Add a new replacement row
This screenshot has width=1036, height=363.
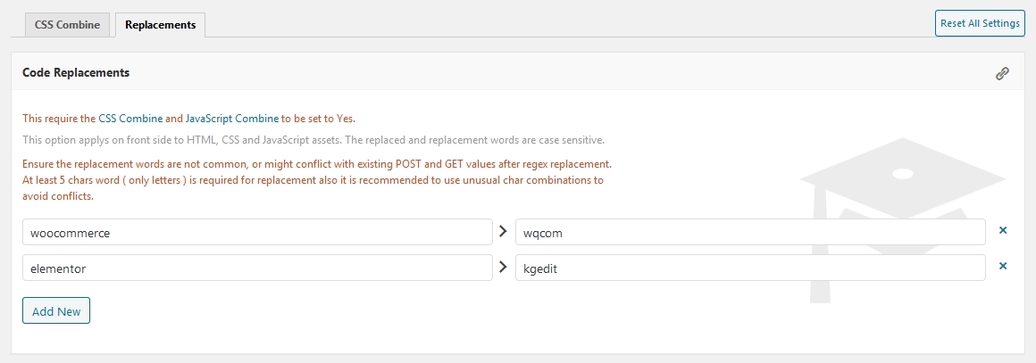tap(56, 311)
